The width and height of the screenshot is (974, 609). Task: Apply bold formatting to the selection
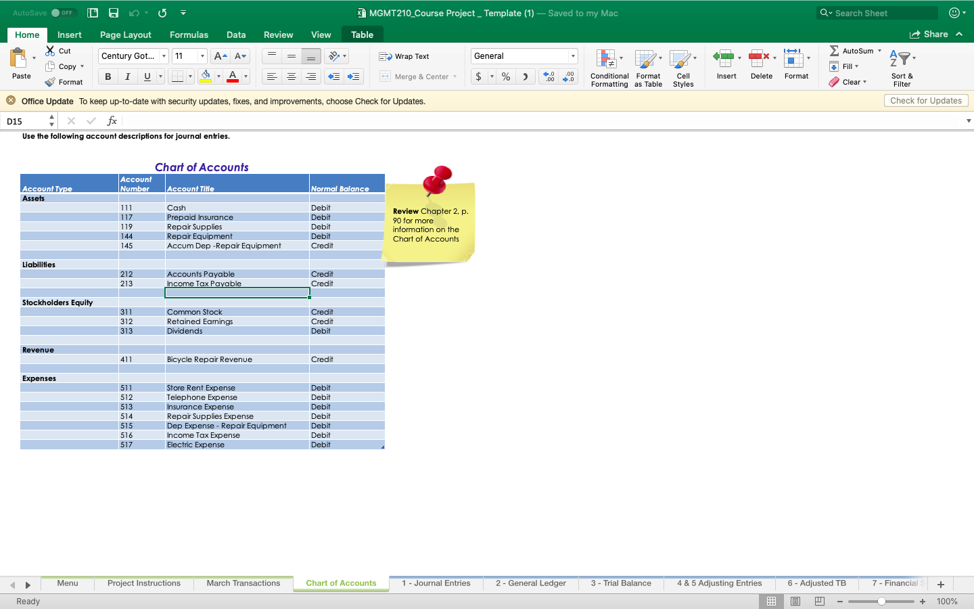pos(107,76)
